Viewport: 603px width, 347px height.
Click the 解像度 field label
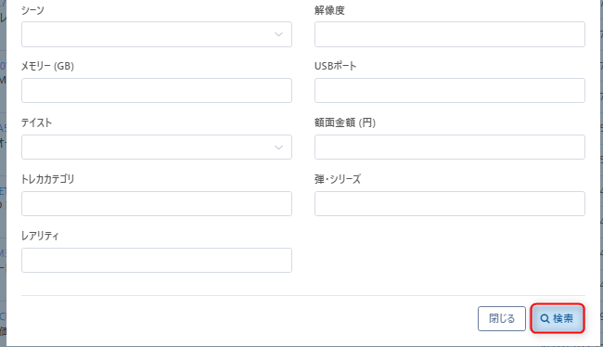pos(329,10)
